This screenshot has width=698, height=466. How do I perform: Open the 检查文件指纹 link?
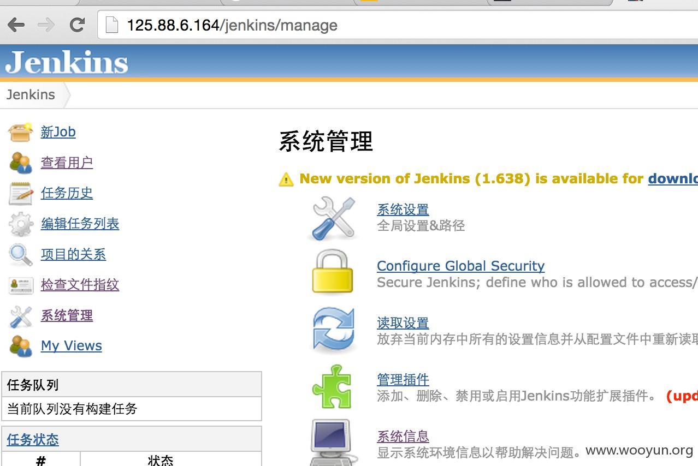[80, 285]
